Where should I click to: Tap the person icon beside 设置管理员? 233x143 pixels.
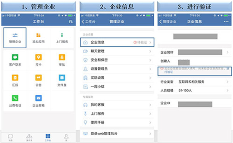click(85, 69)
